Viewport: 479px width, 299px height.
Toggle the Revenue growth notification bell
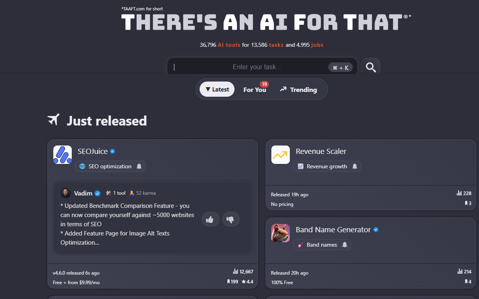click(355, 166)
